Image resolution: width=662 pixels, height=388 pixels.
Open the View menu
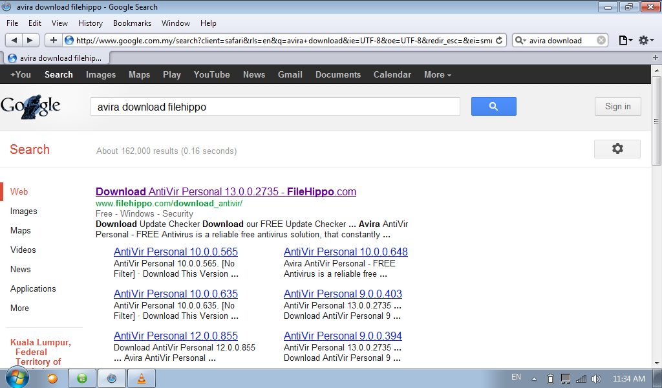[x=59, y=23]
